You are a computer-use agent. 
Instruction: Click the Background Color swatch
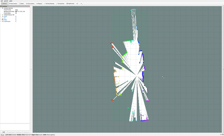click(x=16, y=11)
